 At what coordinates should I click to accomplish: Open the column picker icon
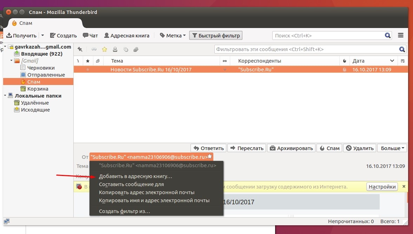tap(403, 61)
